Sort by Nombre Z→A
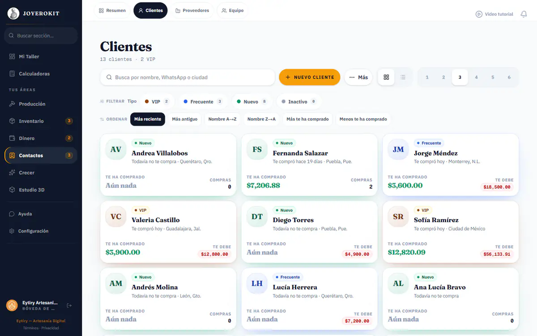Viewport: 537px width, 336px height. [x=261, y=119]
